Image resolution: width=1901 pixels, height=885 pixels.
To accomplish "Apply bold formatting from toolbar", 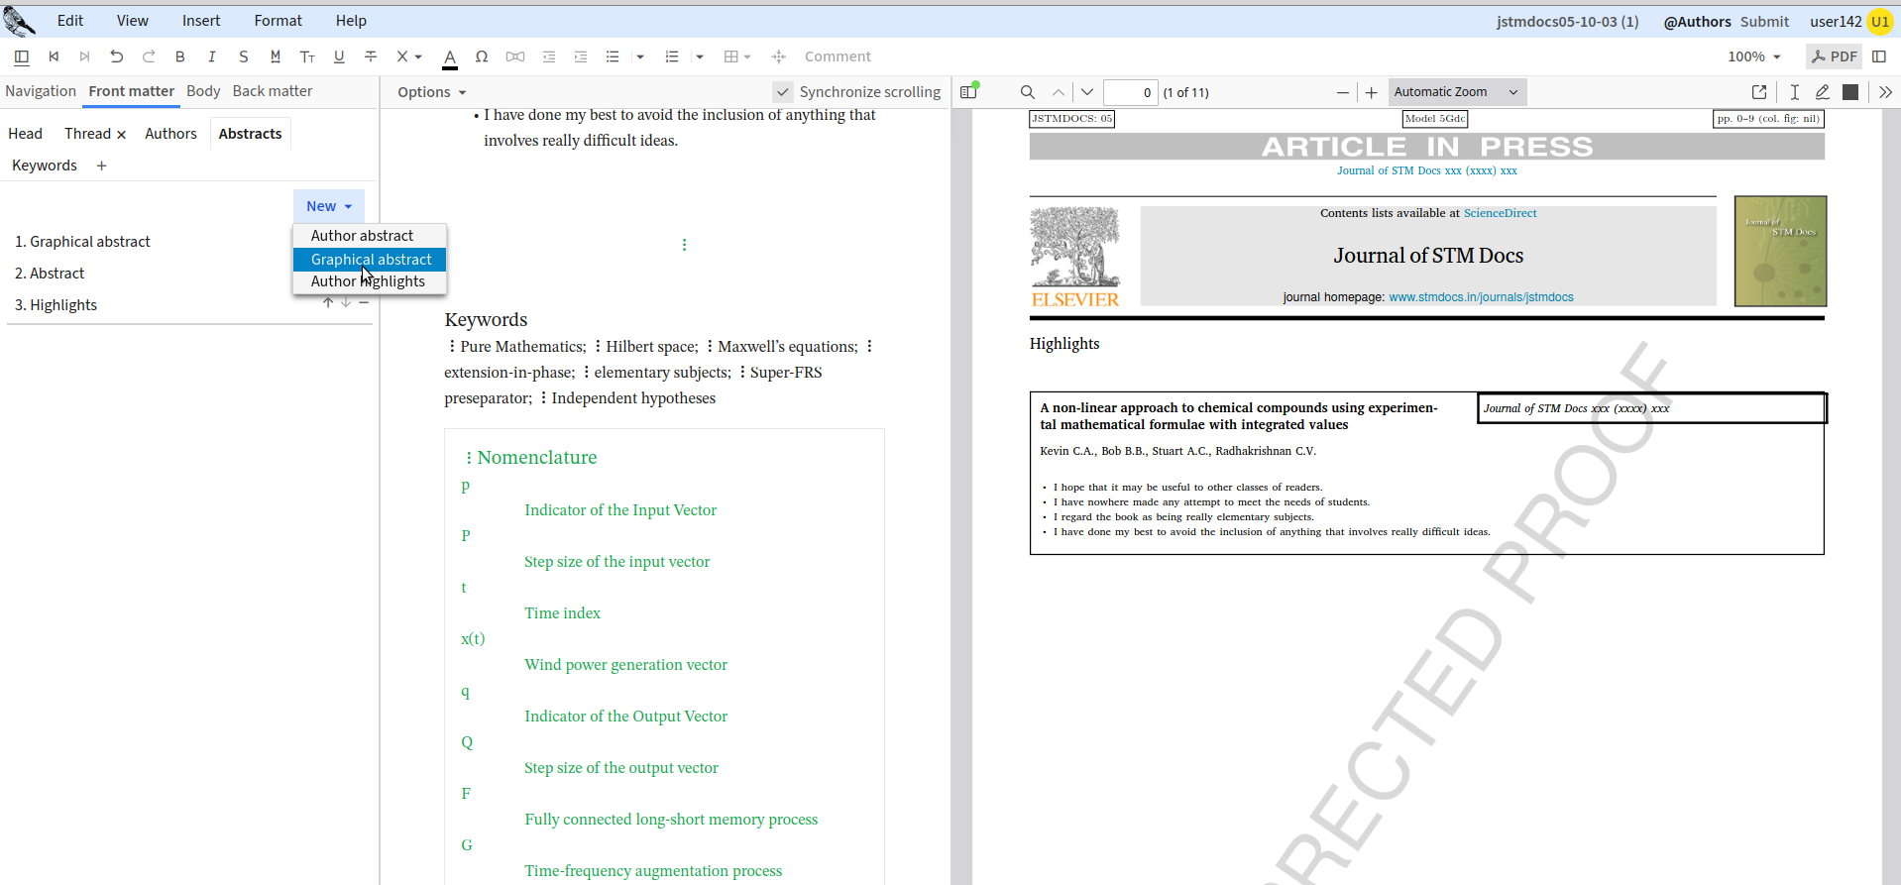I will tap(179, 56).
